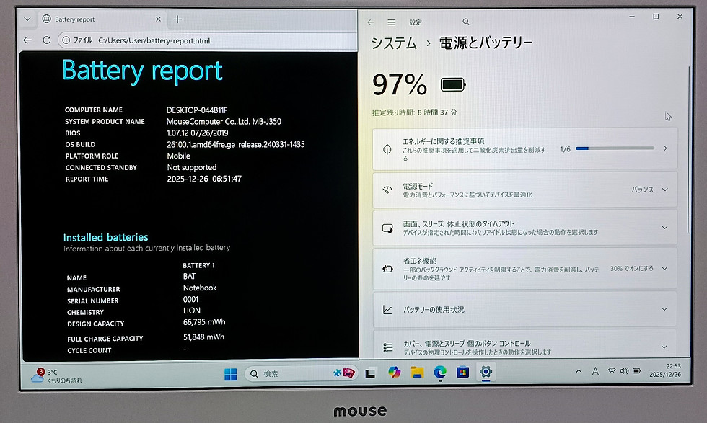Select the 66,795 mWh design capacity value
This screenshot has height=423, width=707.
[204, 322]
